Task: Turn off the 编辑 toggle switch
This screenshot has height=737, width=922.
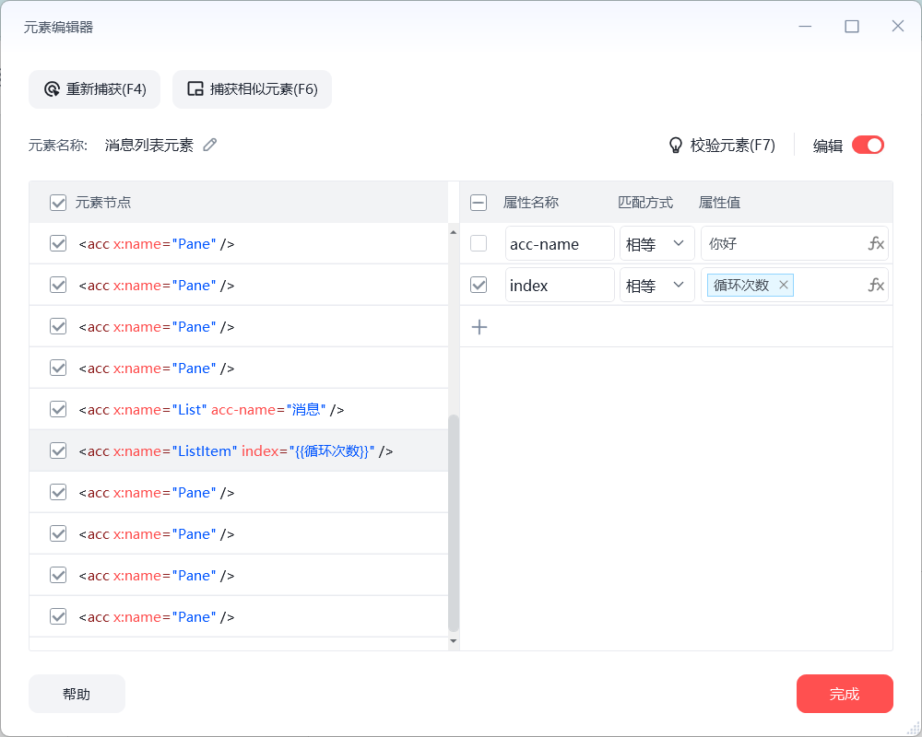Action: (868, 145)
